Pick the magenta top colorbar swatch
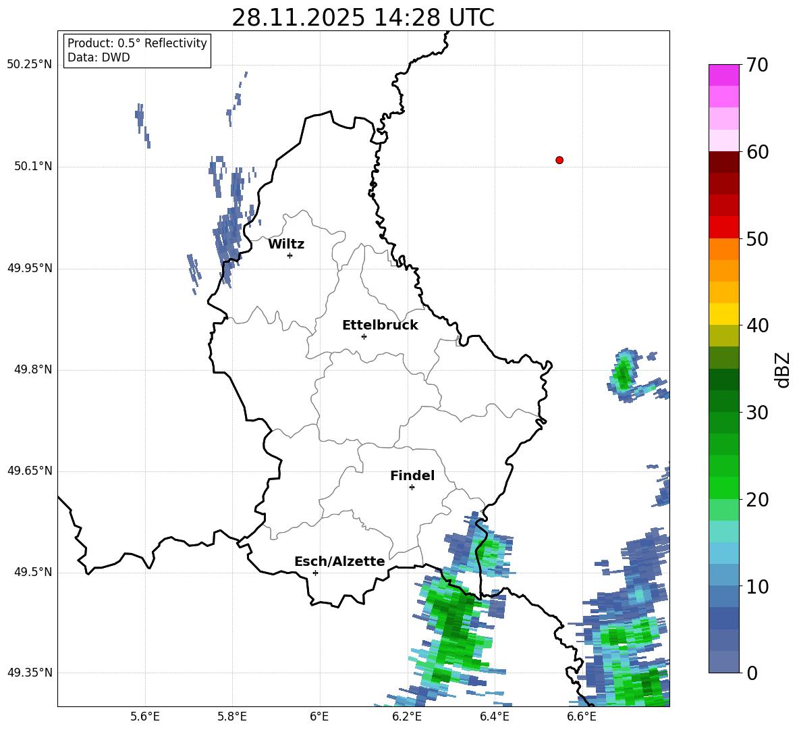 [723, 75]
